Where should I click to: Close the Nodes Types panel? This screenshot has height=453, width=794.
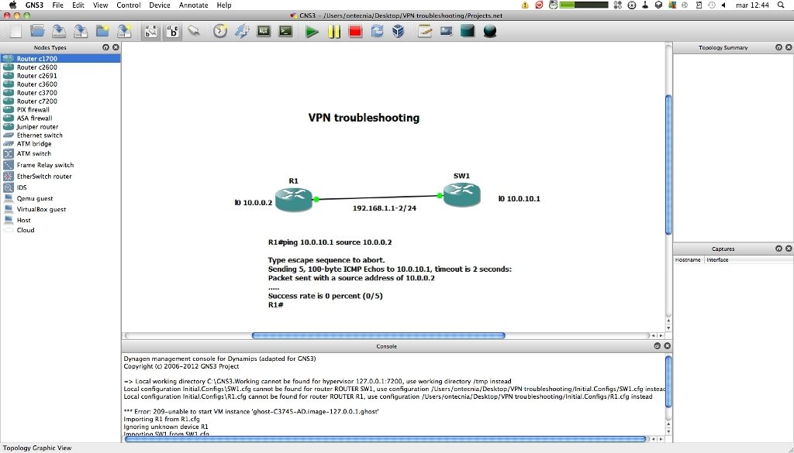coord(116,47)
